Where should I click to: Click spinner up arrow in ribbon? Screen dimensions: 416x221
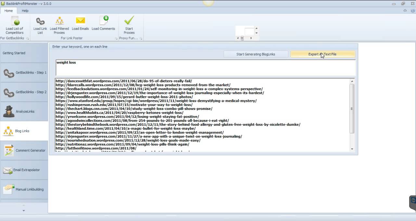pyautogui.click(x=256, y=29)
